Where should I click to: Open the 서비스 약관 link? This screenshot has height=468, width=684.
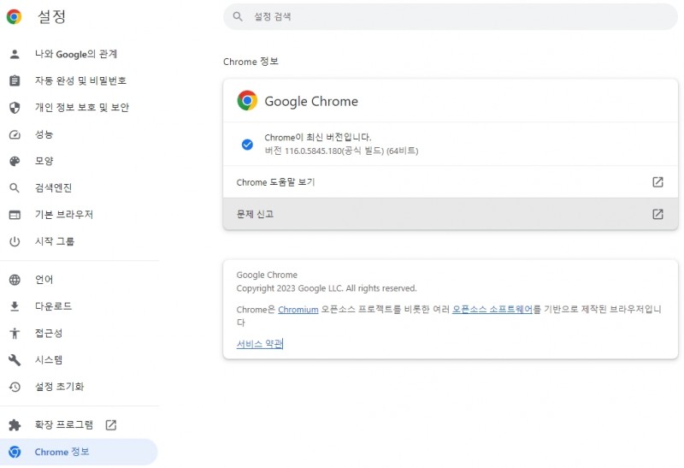[260, 344]
